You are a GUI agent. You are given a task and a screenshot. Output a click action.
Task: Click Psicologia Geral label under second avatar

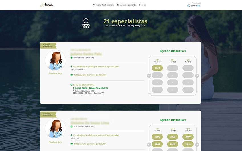tap(55, 142)
